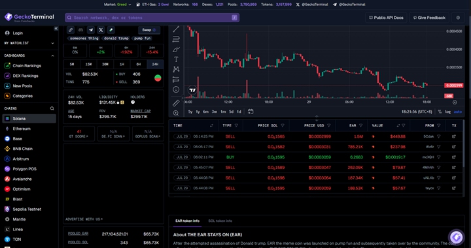Image resolution: width=471 pixels, height=248 pixels.
Task: Click Give Feedback button
Action: point(429,18)
